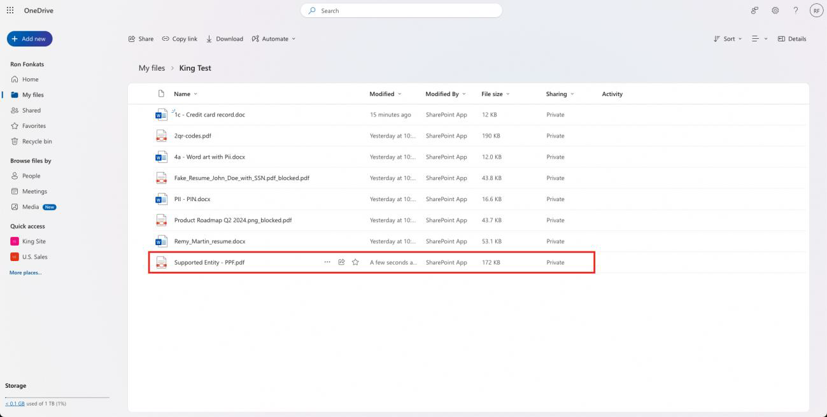Open file PII - PIN.docx
The height and width of the screenshot is (417, 827).
pos(192,199)
